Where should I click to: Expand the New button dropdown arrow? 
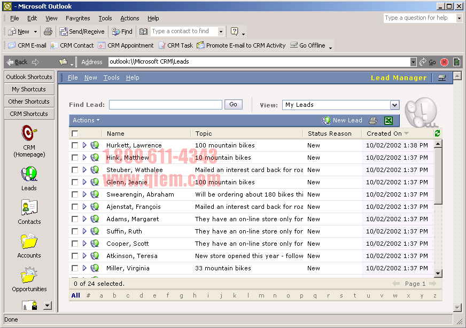(35, 32)
